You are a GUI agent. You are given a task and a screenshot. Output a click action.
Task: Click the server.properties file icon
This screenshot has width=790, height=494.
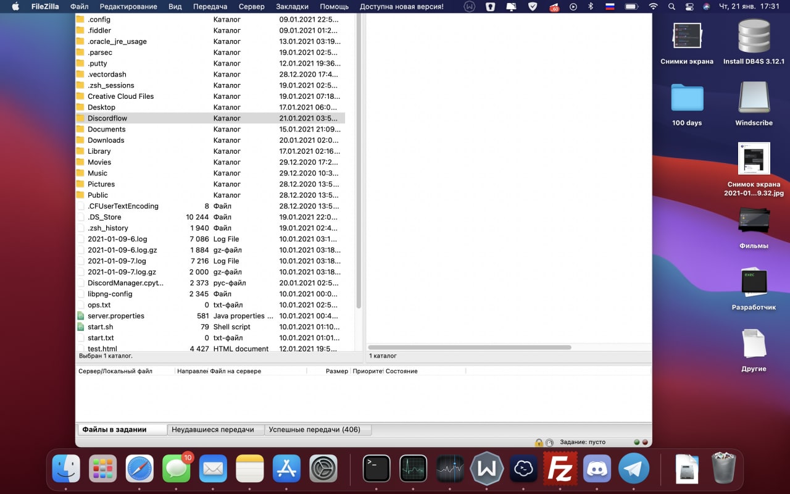point(80,316)
